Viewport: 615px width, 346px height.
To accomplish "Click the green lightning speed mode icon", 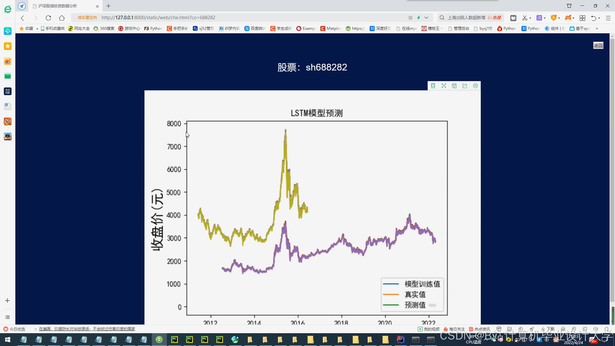I will pyautogui.click(x=419, y=18).
